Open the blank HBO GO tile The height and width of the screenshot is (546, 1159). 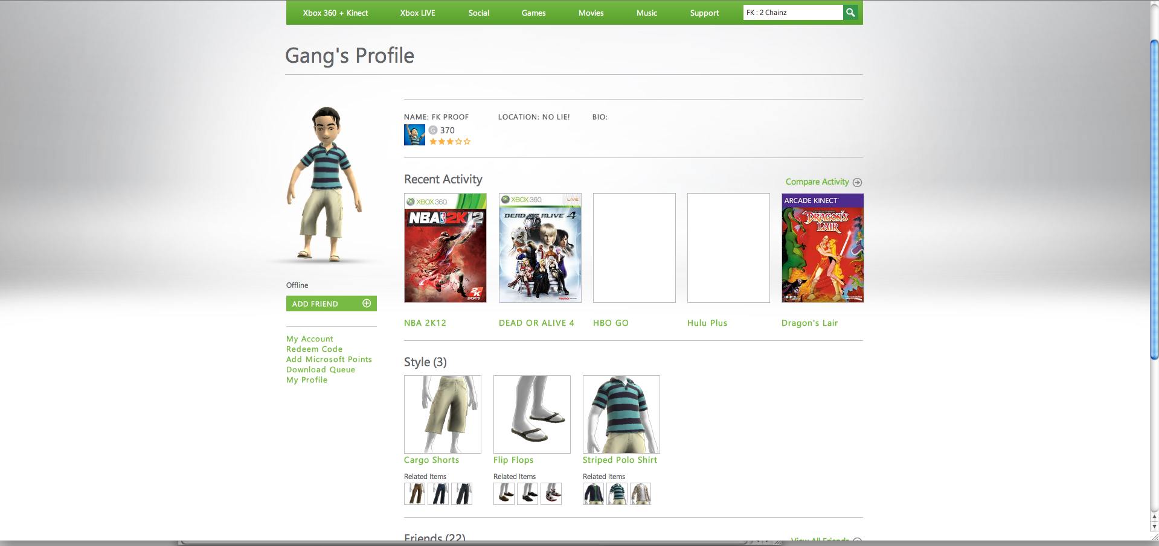634,248
